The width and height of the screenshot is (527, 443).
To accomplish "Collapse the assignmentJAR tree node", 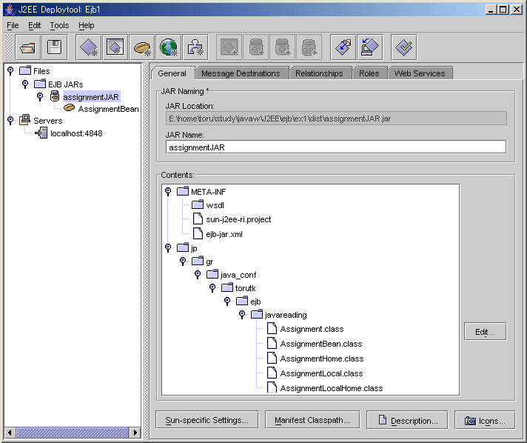I will pos(40,96).
